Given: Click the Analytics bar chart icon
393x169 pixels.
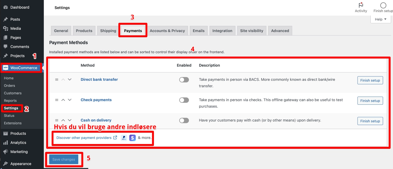Looking at the screenshot, I should (5, 143).
